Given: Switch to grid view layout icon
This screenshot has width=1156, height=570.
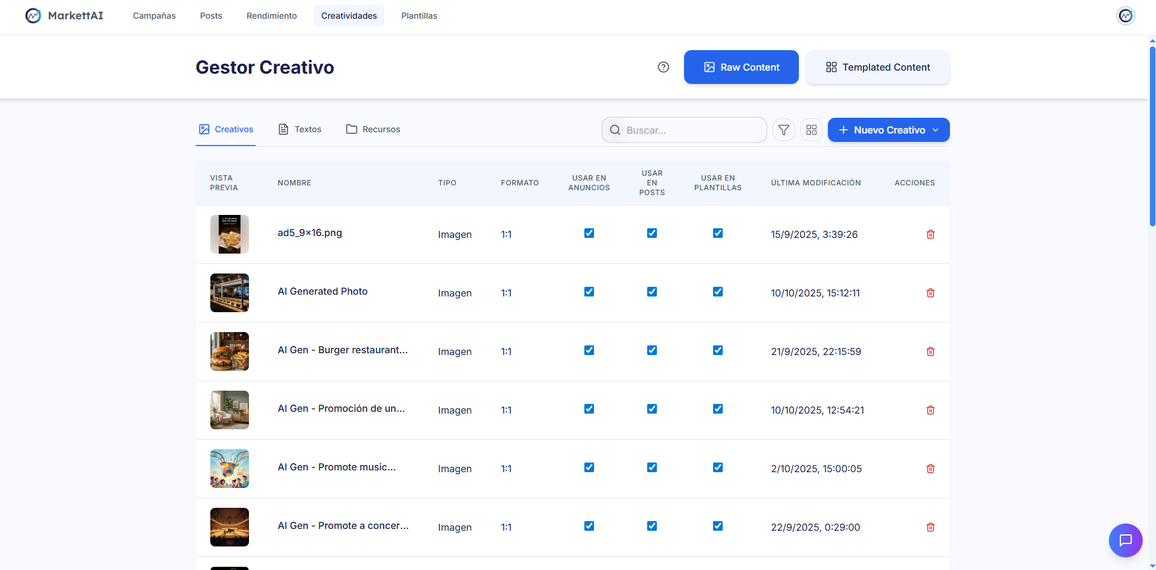Looking at the screenshot, I should [x=812, y=130].
